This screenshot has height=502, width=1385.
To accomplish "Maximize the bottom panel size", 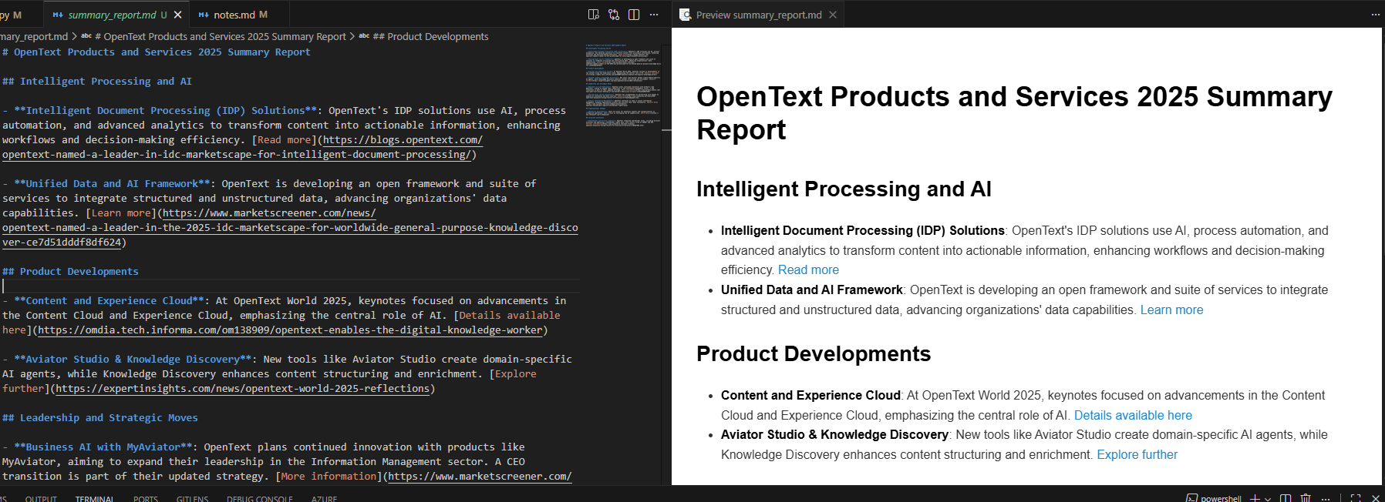I will pos(1356,498).
